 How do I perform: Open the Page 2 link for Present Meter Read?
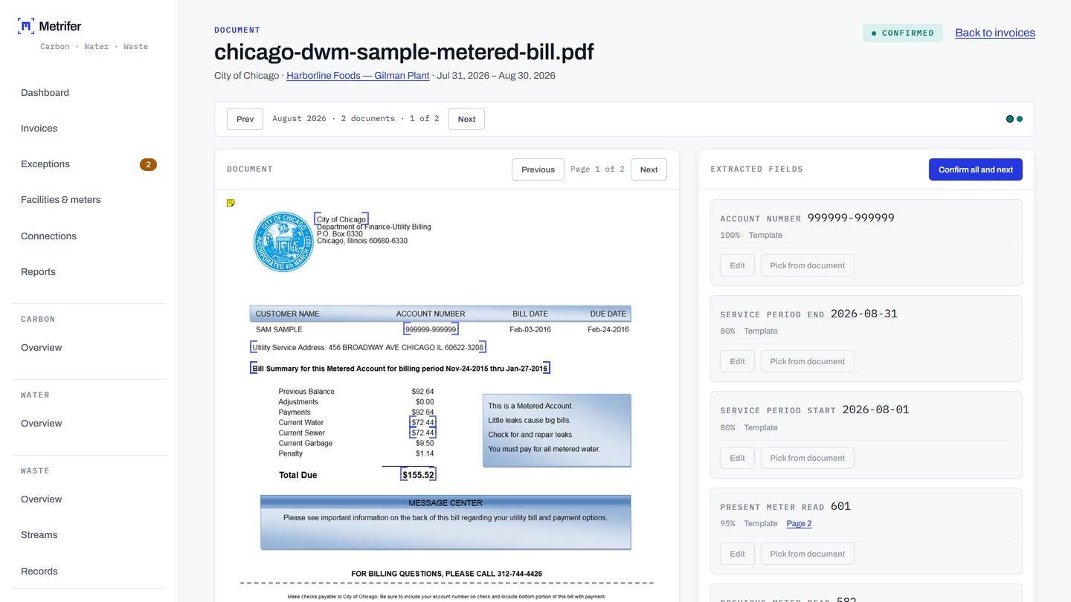[799, 524]
